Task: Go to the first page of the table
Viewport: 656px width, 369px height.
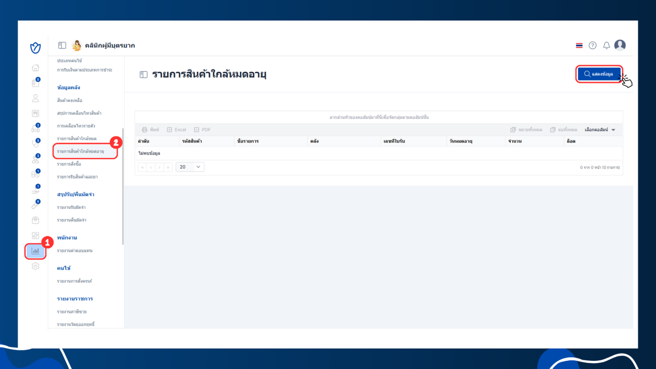Action: [x=142, y=167]
